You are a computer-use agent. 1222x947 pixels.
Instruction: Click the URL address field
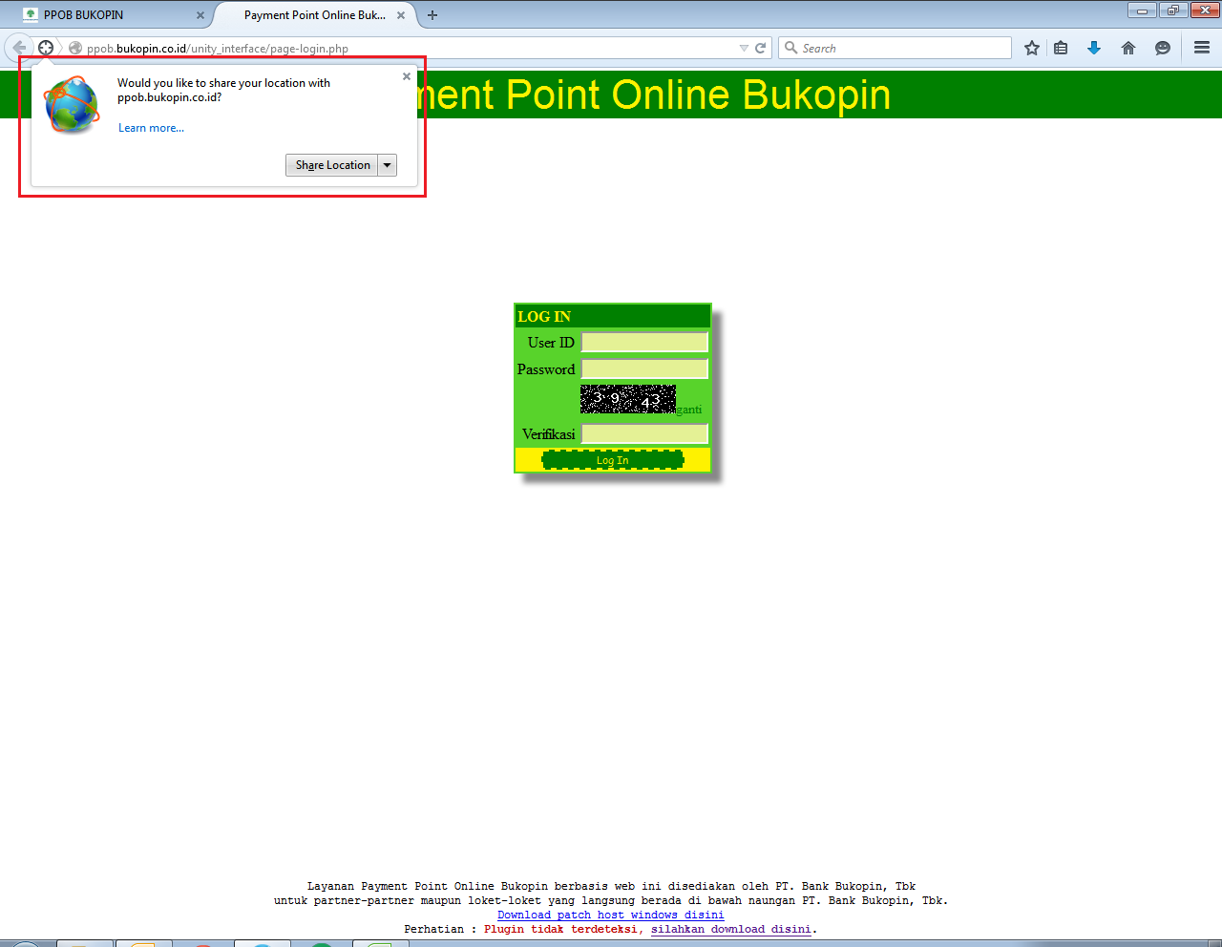point(411,48)
